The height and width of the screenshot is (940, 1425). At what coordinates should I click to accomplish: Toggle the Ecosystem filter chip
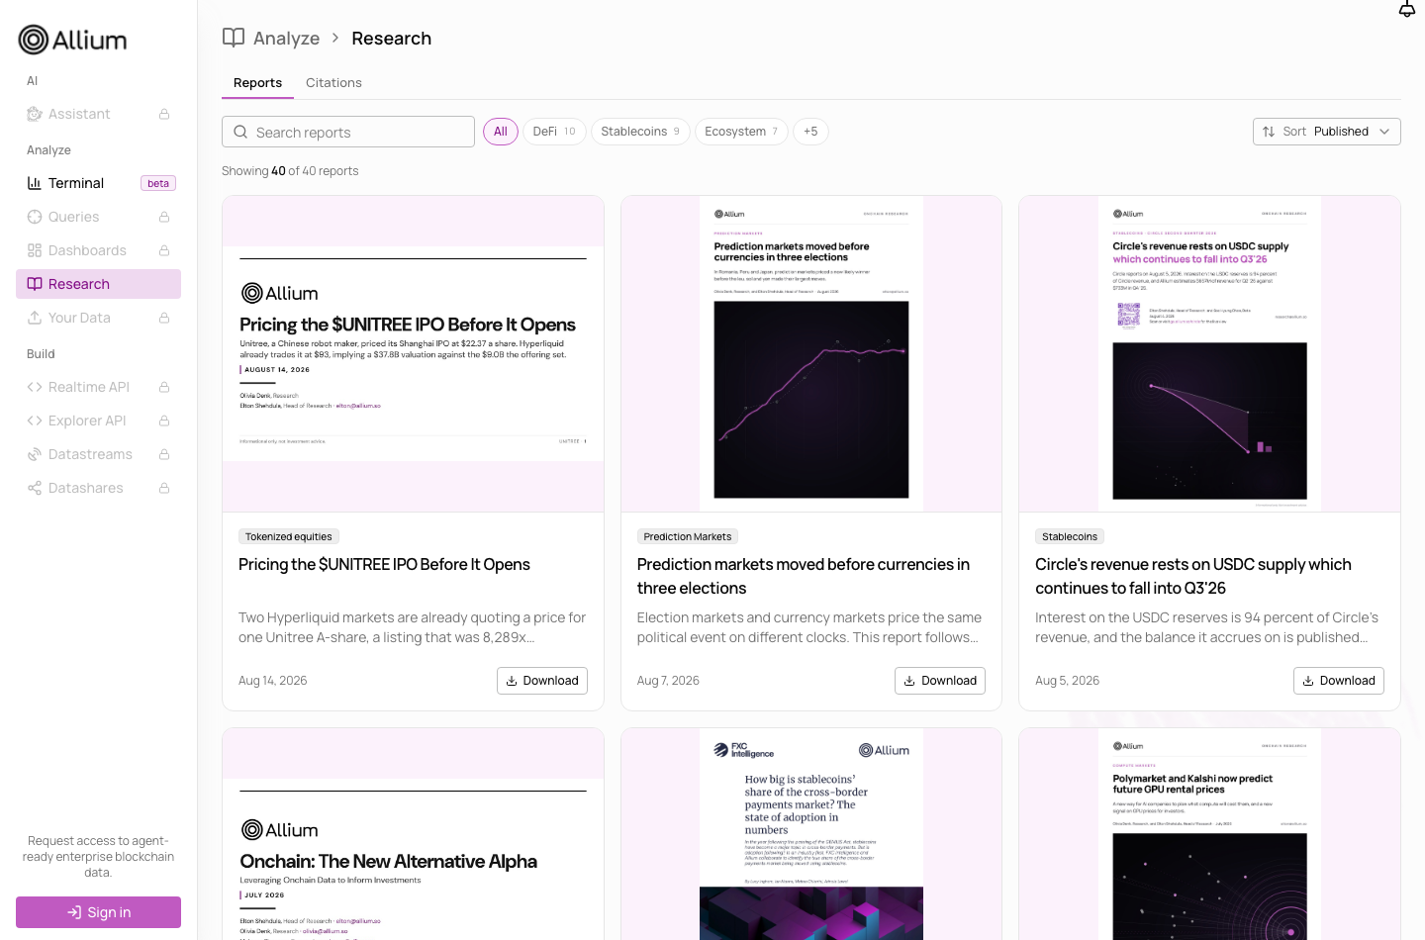[741, 132]
